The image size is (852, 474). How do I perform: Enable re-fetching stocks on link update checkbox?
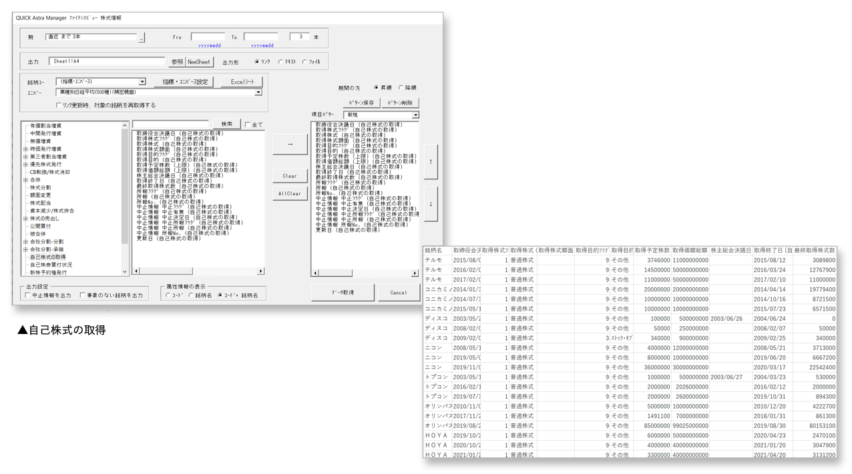[x=59, y=105]
